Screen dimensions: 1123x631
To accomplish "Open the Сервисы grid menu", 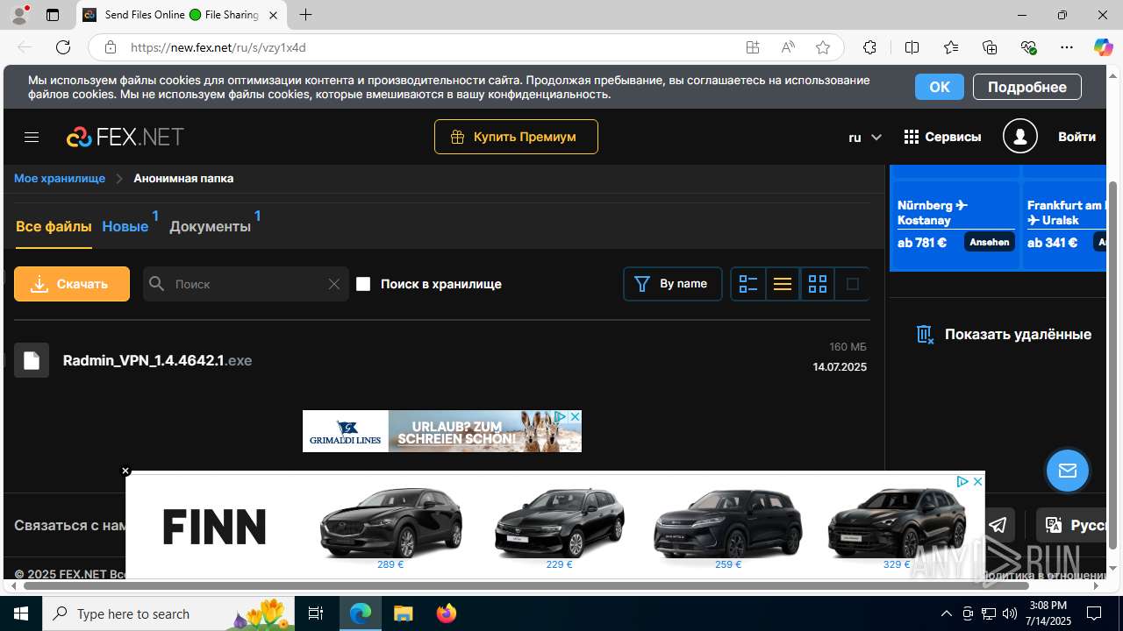I will tap(942, 137).
